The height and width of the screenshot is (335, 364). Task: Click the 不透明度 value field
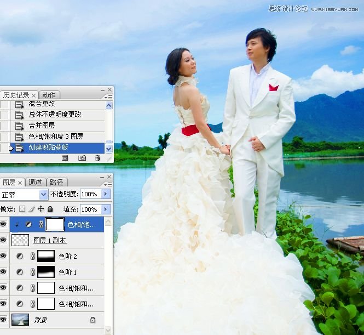pos(91,194)
